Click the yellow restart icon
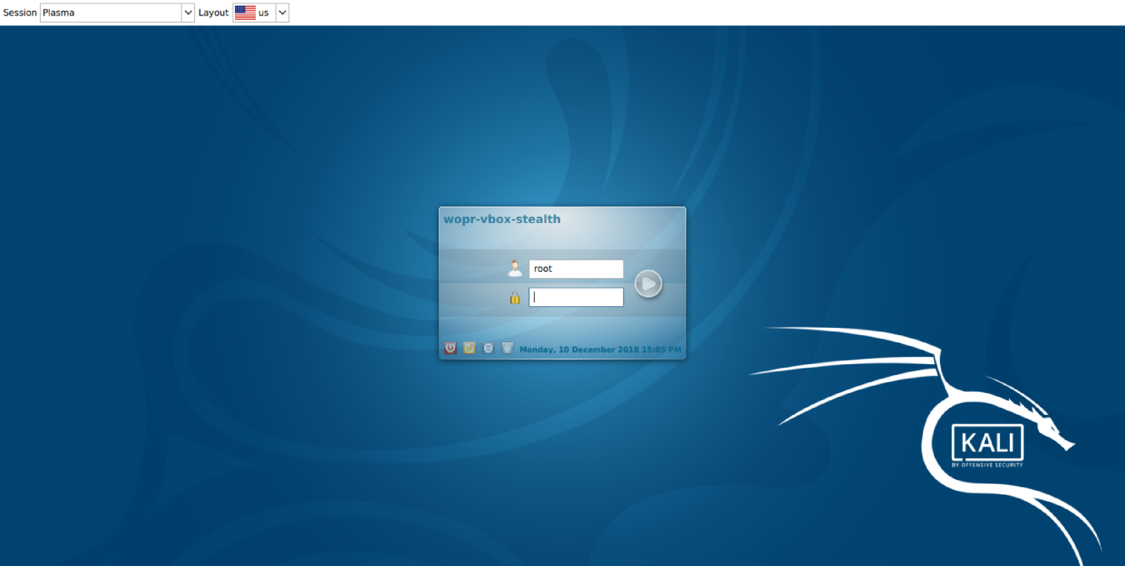 pyautogui.click(x=469, y=348)
